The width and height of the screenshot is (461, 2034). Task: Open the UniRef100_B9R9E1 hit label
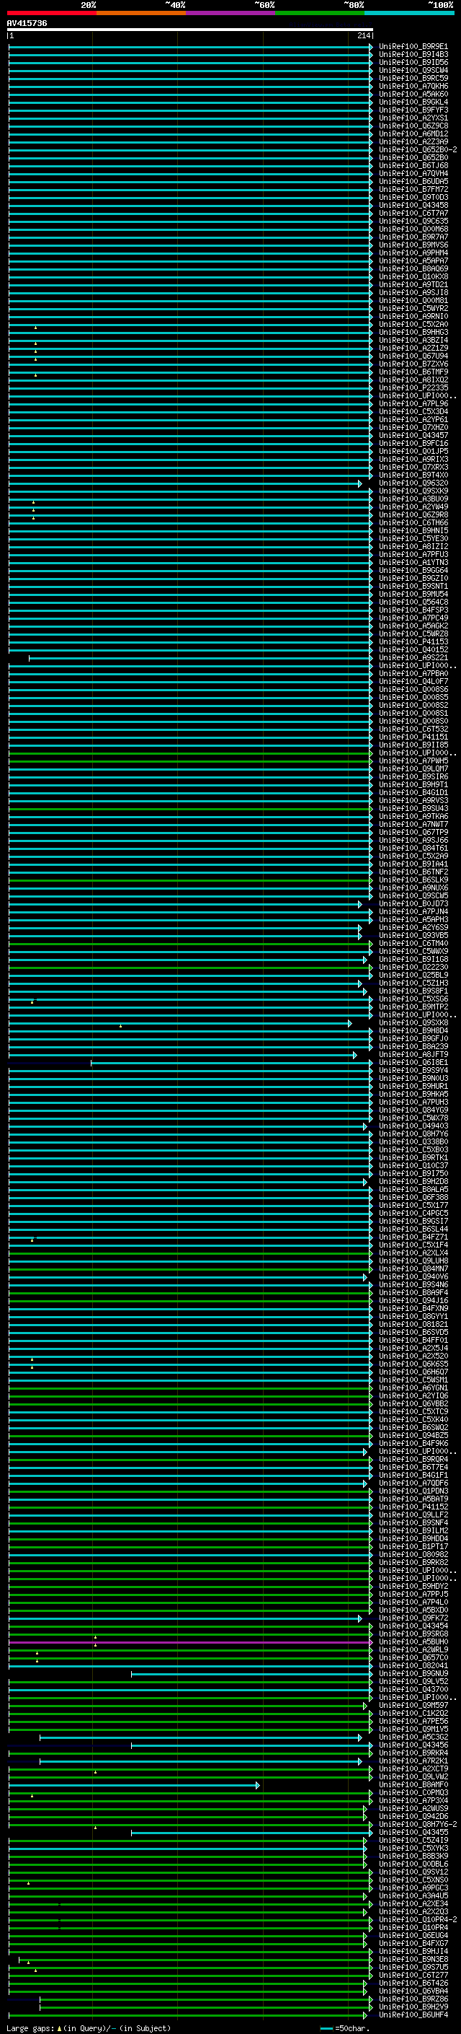[x=413, y=47]
